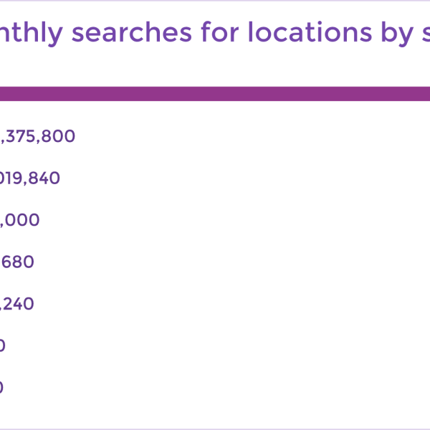Click the white gap between title and purple bar
430x430 pixels.
point(215,67)
